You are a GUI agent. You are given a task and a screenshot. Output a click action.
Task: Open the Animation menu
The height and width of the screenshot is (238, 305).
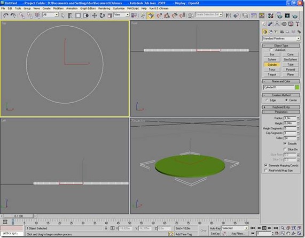[x=72, y=9]
